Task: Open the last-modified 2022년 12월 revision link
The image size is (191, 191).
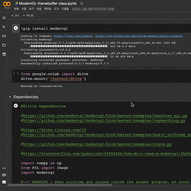Action: click(x=93, y=9)
